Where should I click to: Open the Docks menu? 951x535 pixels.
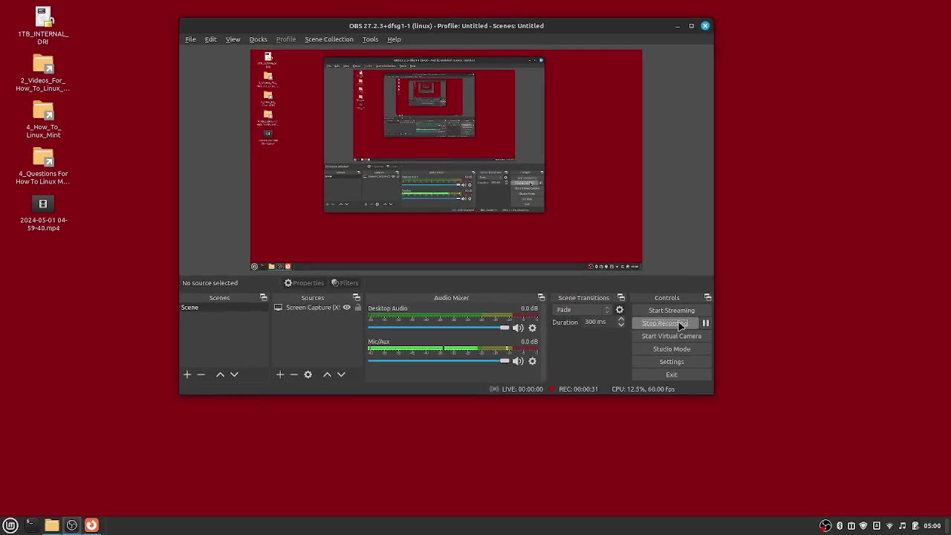click(x=258, y=39)
